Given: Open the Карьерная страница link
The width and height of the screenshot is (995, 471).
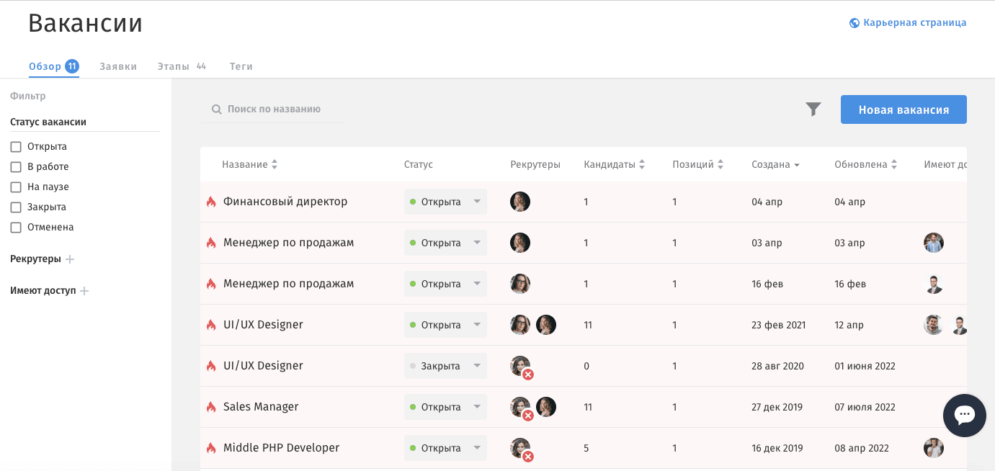Looking at the screenshot, I should pyautogui.click(x=909, y=23).
